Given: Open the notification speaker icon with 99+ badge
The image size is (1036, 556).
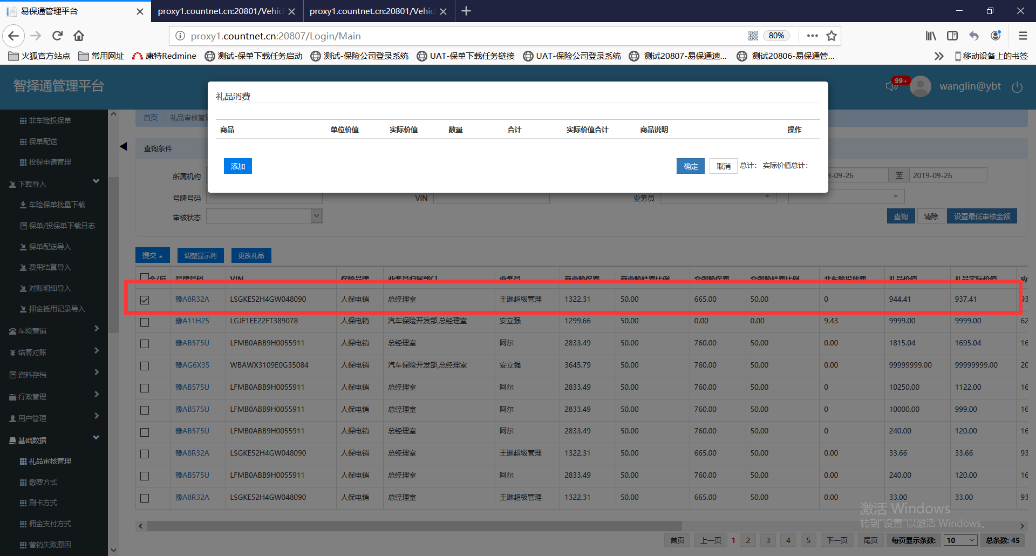Looking at the screenshot, I should (891, 86).
